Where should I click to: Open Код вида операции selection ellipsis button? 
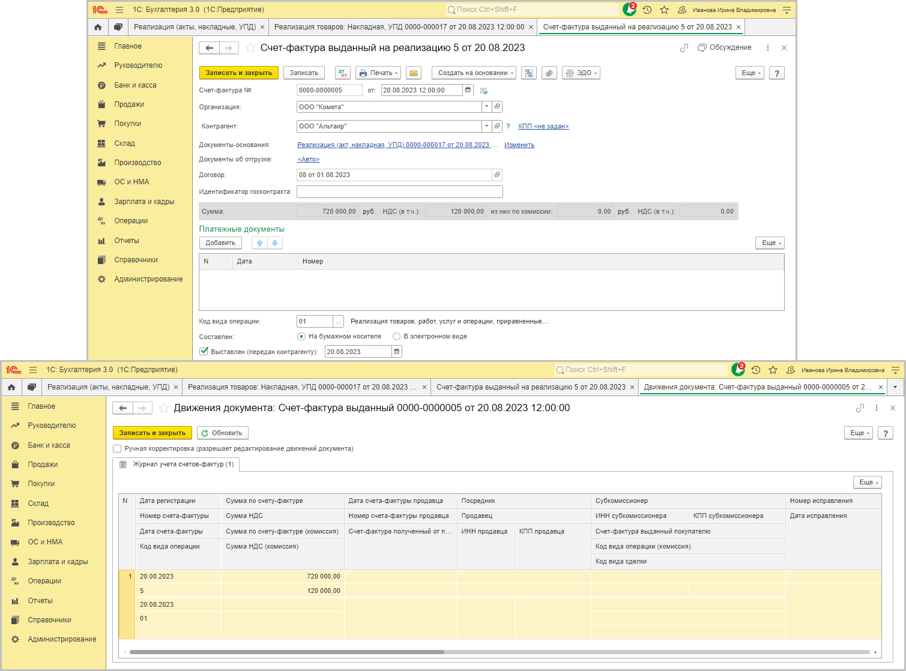tap(338, 322)
